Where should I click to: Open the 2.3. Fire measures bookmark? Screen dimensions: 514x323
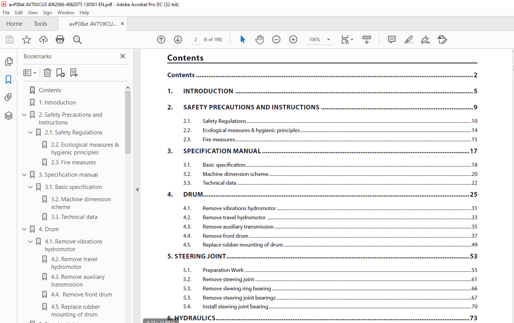tap(73, 162)
